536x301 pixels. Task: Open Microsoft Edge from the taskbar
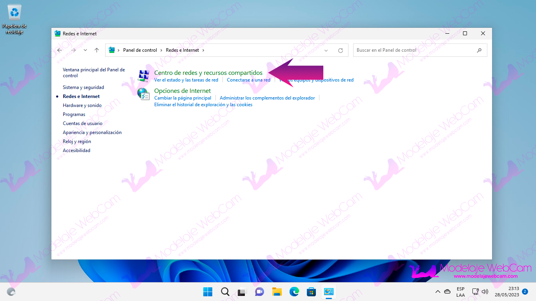(x=294, y=292)
